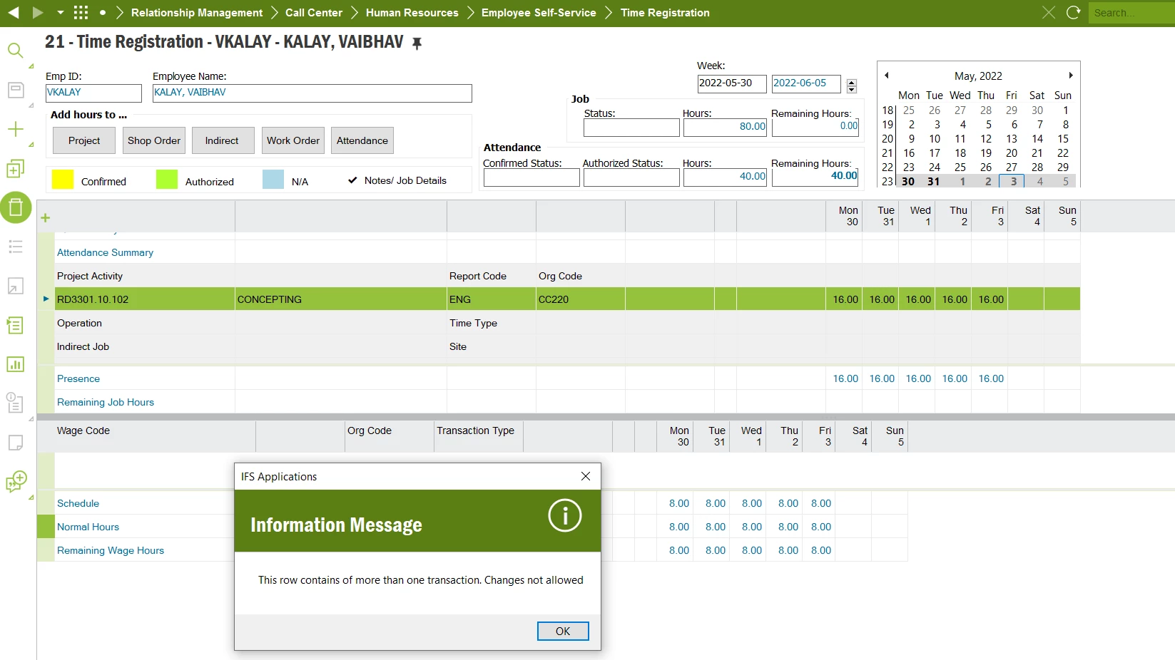1175x660 pixels.
Task: Open the list view icon in the sidebar
Action: point(15,247)
